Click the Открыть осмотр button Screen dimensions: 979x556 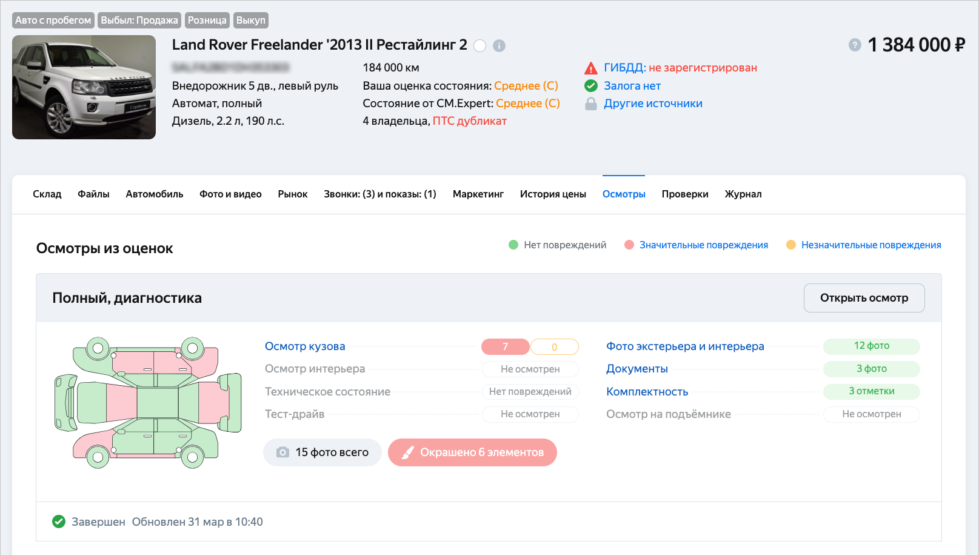(864, 298)
